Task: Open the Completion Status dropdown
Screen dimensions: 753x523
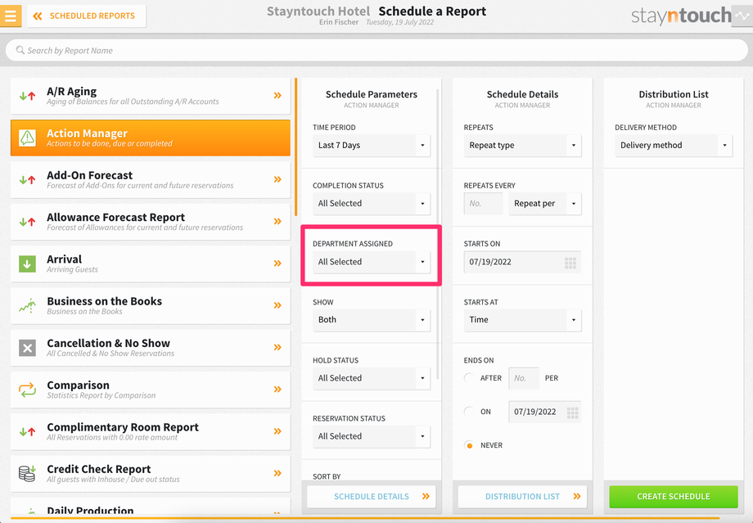Action: tap(372, 204)
